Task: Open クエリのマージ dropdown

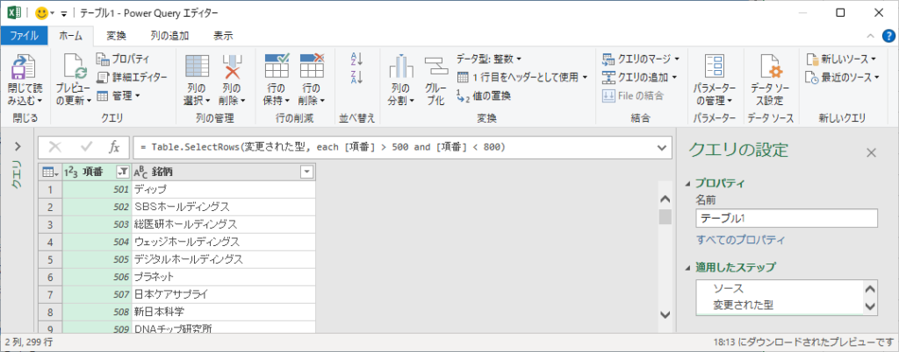Action: coord(641,59)
